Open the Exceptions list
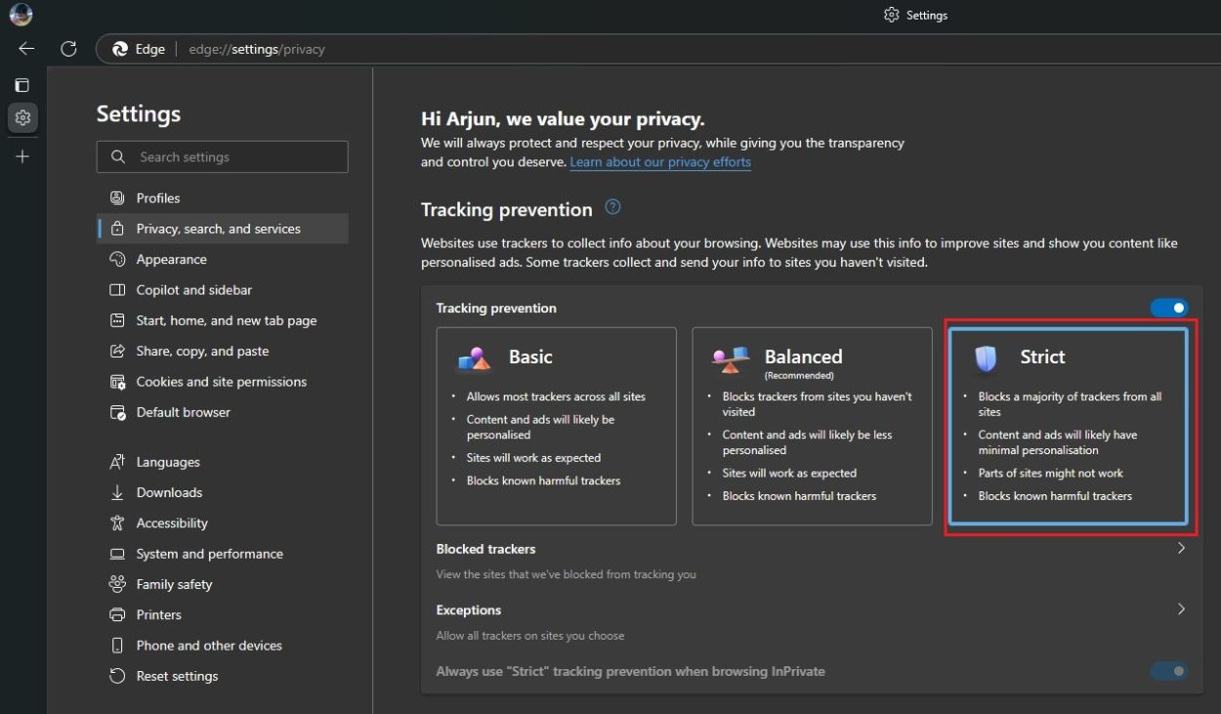The image size is (1221, 714). pos(1181,609)
